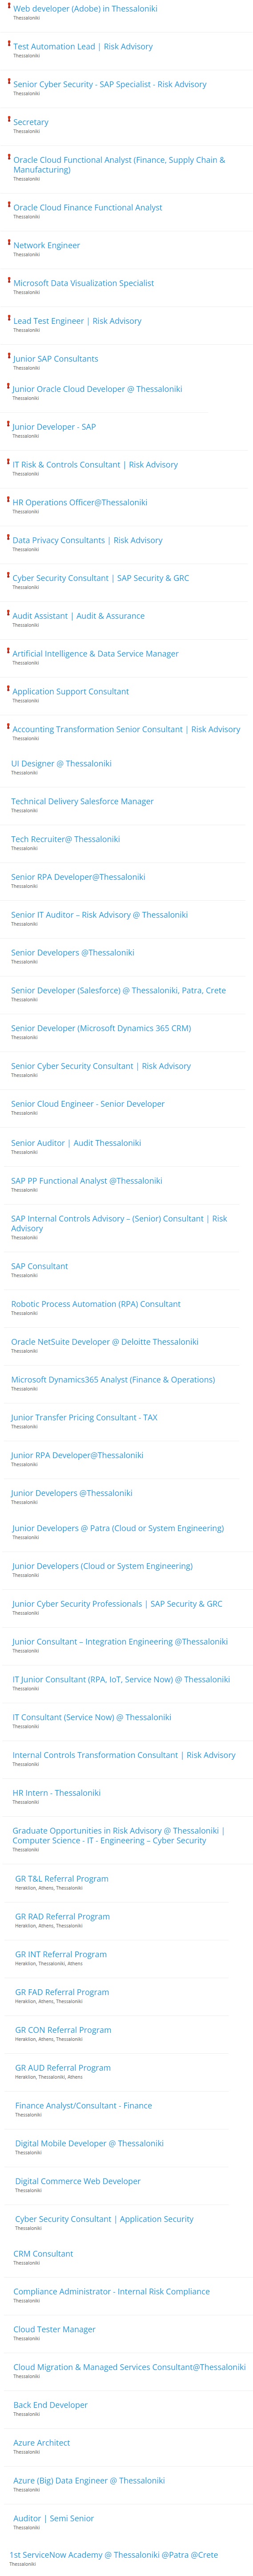Open Junior Transfer Pricing Consultant - TAX job

[x=84, y=1417]
